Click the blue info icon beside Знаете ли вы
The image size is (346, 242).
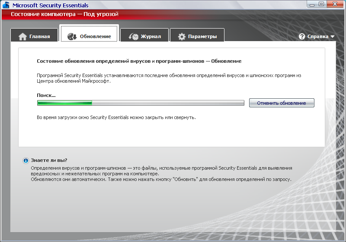coord(26,160)
